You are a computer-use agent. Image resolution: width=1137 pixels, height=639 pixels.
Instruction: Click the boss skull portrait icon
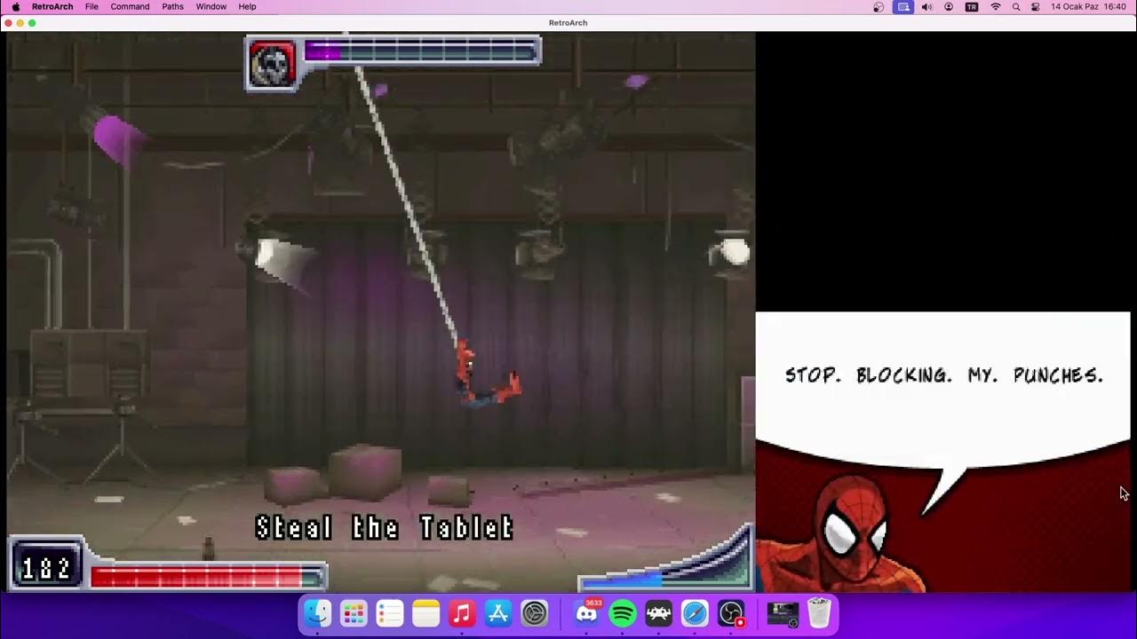point(271,64)
